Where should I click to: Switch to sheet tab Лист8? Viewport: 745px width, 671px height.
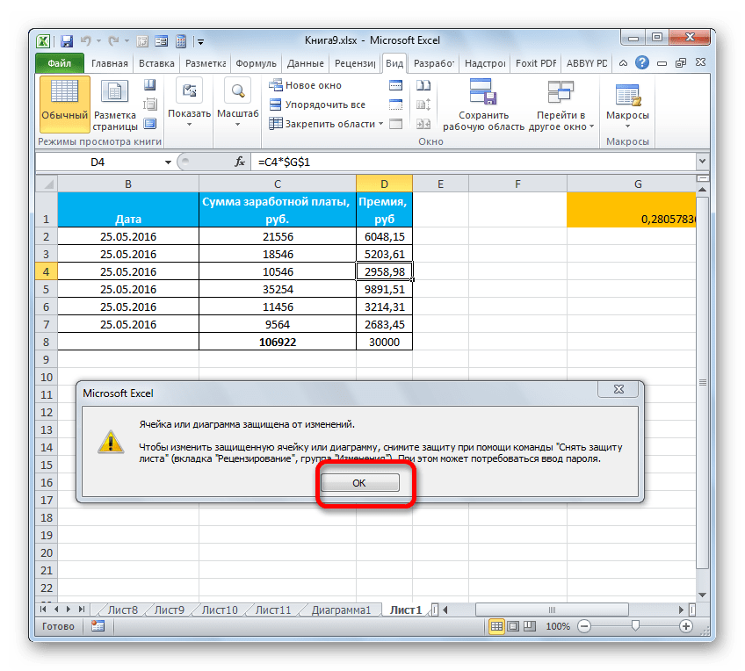[x=123, y=610]
